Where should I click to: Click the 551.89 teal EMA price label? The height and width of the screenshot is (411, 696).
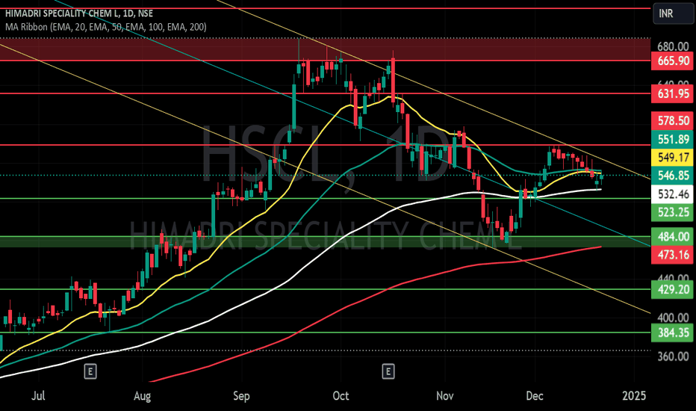pos(673,139)
